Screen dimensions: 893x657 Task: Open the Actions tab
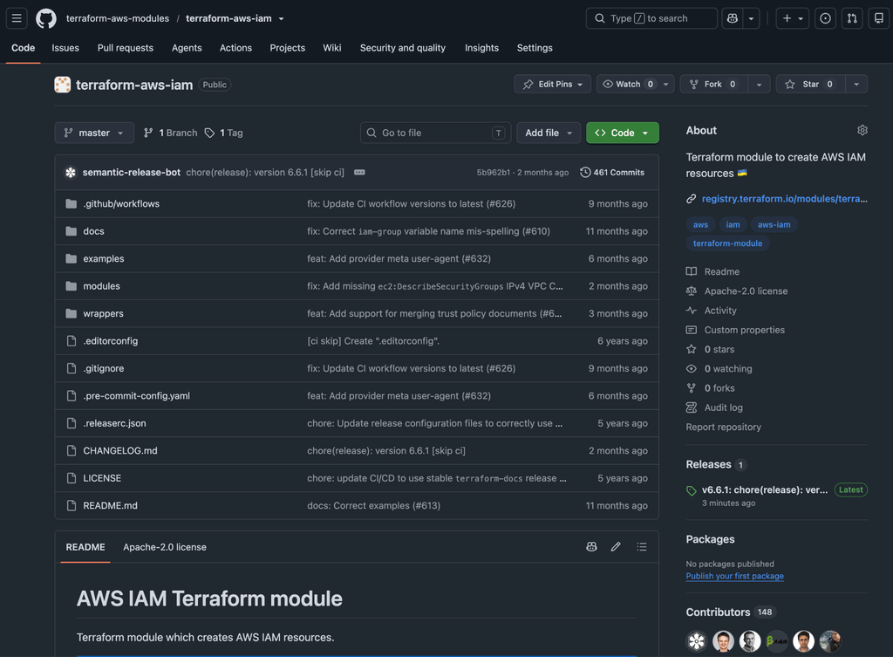235,48
